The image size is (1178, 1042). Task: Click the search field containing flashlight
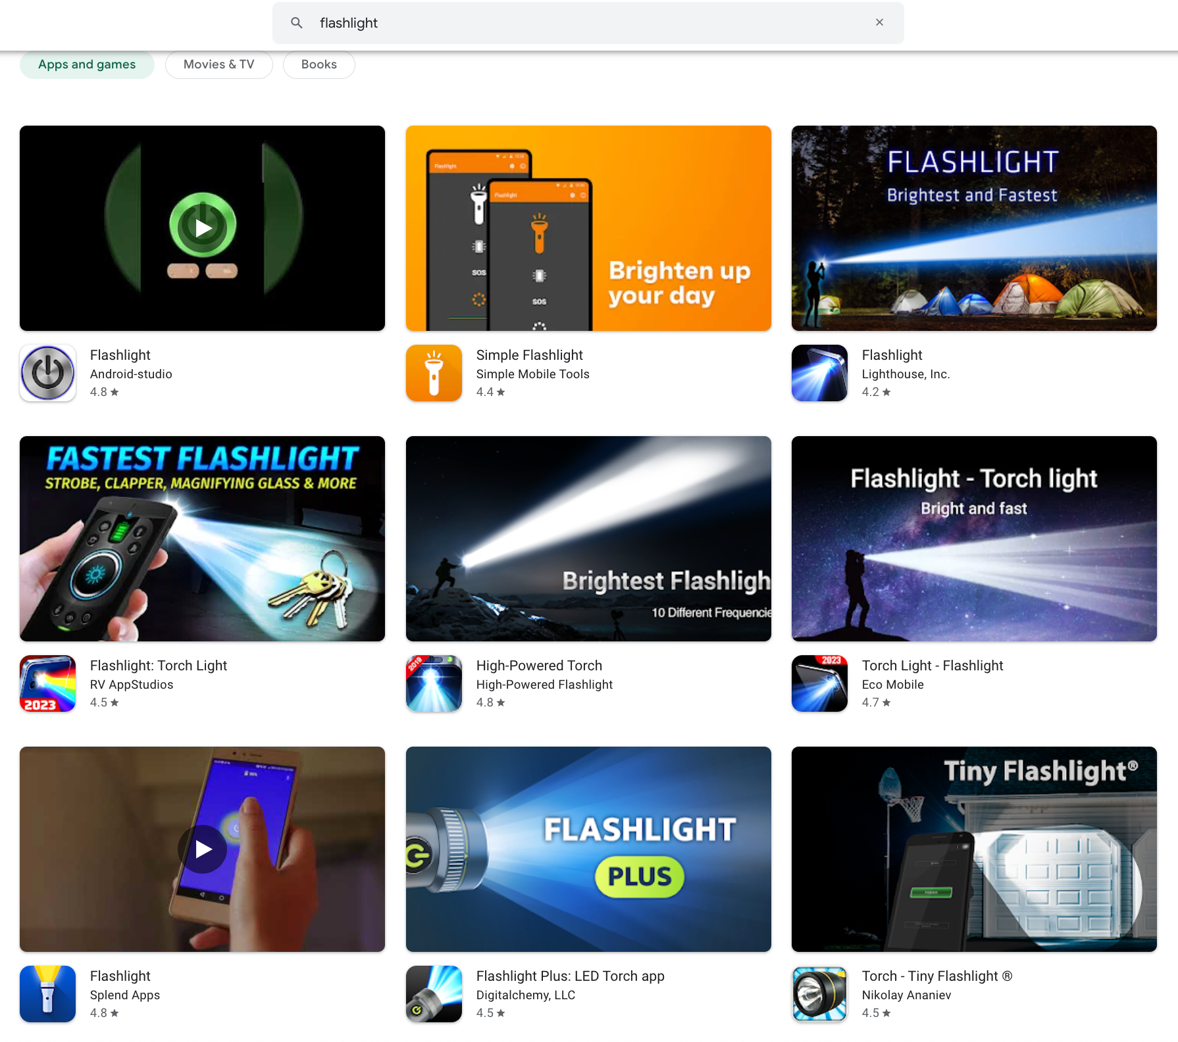pyautogui.click(x=588, y=23)
